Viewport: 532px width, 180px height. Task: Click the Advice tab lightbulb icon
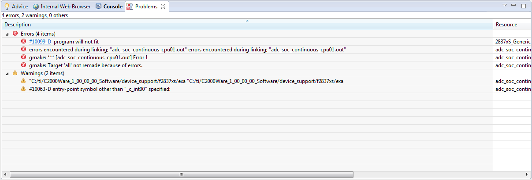[7, 7]
